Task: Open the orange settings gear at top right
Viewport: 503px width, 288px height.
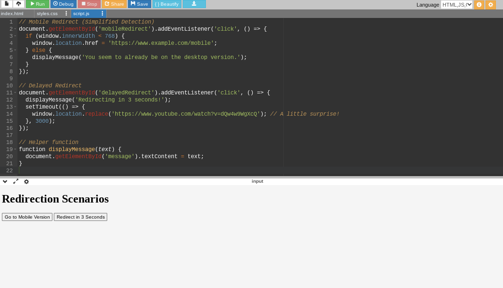Action: coord(491,5)
